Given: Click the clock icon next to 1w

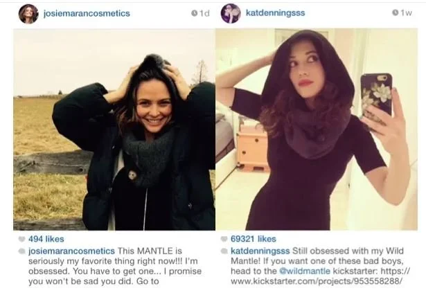Looking at the screenshot, I should pyautogui.click(x=396, y=12).
